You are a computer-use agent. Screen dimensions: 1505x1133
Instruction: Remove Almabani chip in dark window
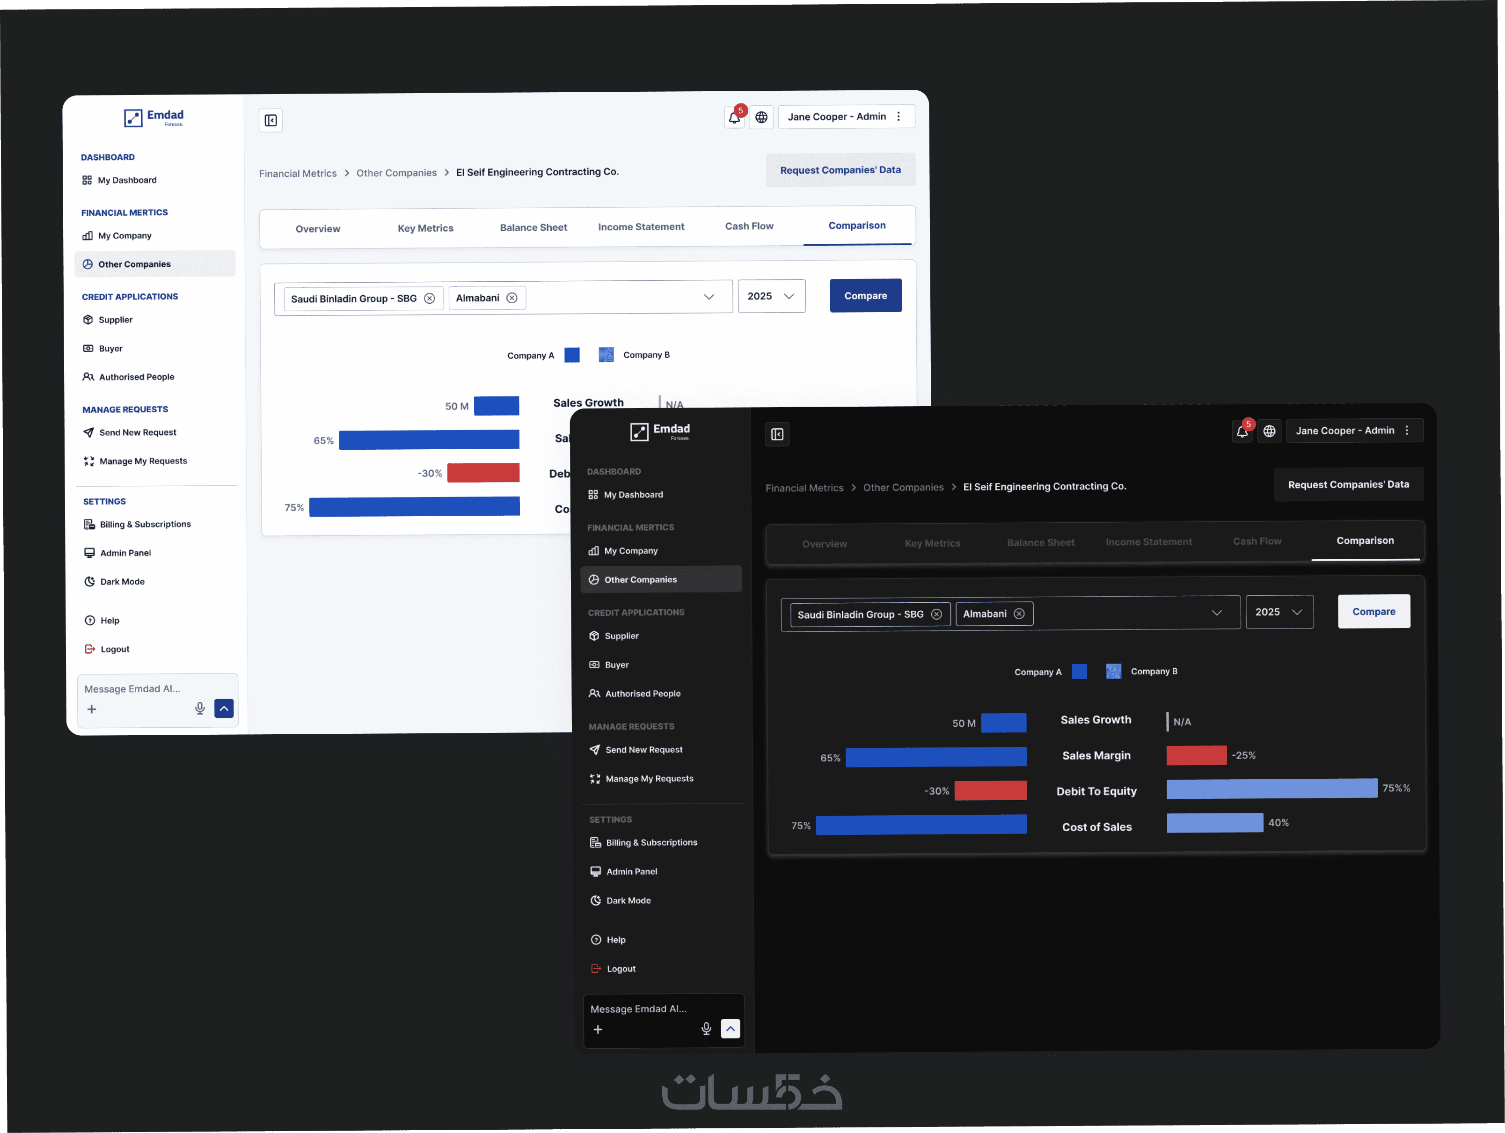click(1018, 614)
